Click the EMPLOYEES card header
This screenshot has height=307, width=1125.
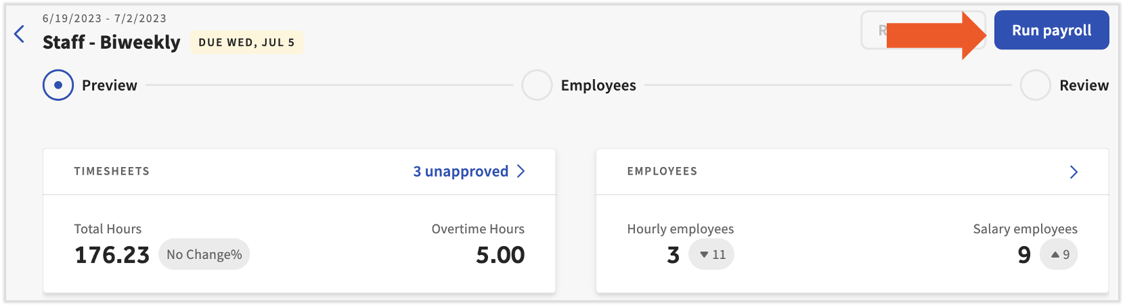662,172
